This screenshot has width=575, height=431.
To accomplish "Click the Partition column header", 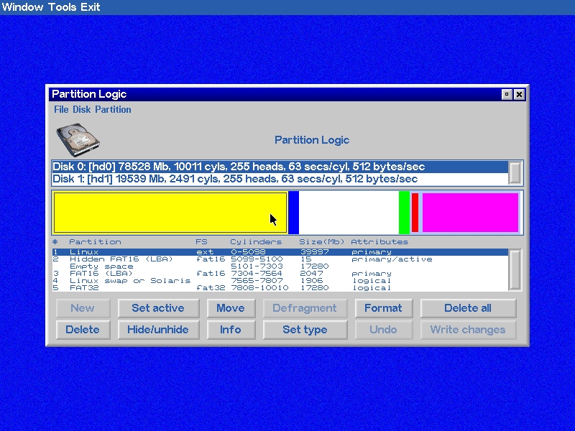I will (x=95, y=242).
